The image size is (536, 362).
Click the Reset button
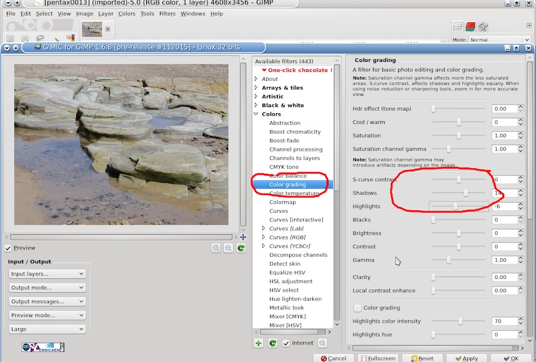pyautogui.click(x=422, y=358)
